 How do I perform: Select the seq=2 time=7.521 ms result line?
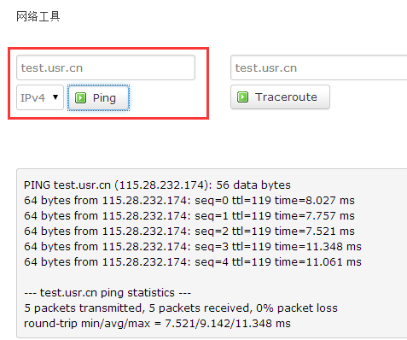[189, 232]
